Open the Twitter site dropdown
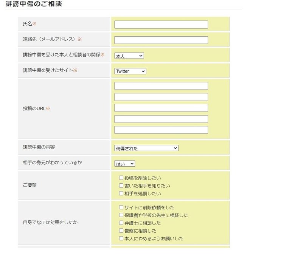295x260 pixels. 130,71
